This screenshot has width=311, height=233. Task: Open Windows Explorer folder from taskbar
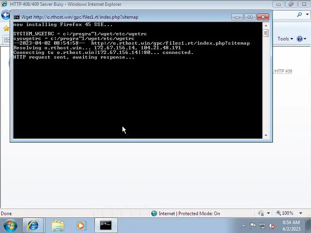click(x=58, y=225)
